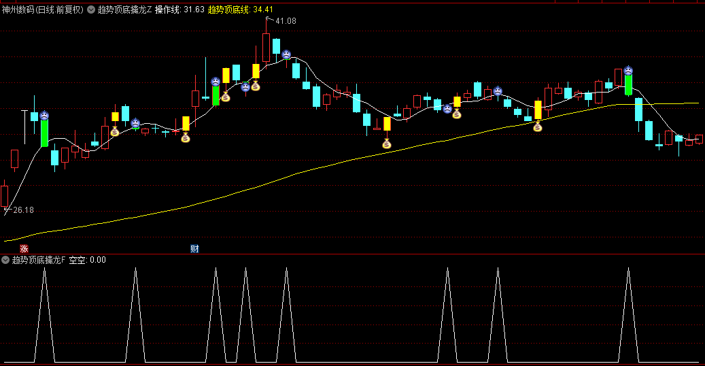Viewport: 705px width, 366px height.
Task: Click the second money bag icon from left
Action: (x=186, y=137)
